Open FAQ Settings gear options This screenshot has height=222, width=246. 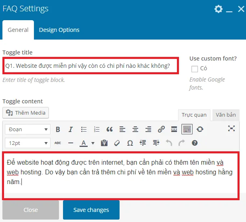[219, 9]
